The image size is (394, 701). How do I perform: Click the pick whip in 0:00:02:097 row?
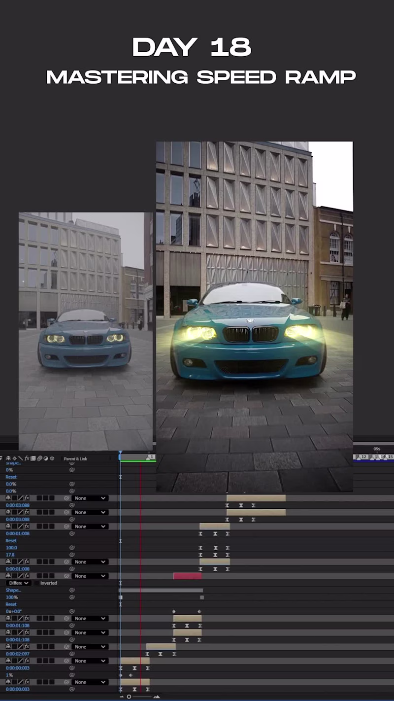point(72,654)
